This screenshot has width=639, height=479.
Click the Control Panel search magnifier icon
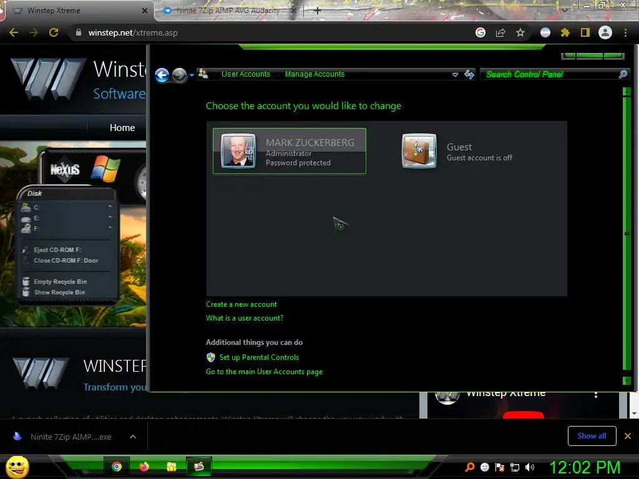(x=623, y=74)
